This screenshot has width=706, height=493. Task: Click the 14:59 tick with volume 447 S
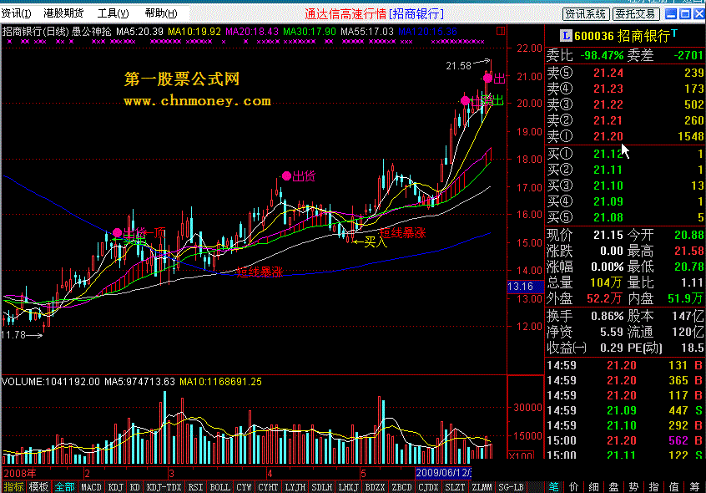click(625, 410)
